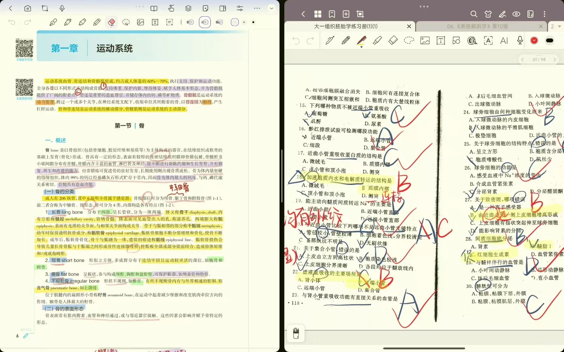
Task: Select the Text insertion tool
Action: (440, 40)
